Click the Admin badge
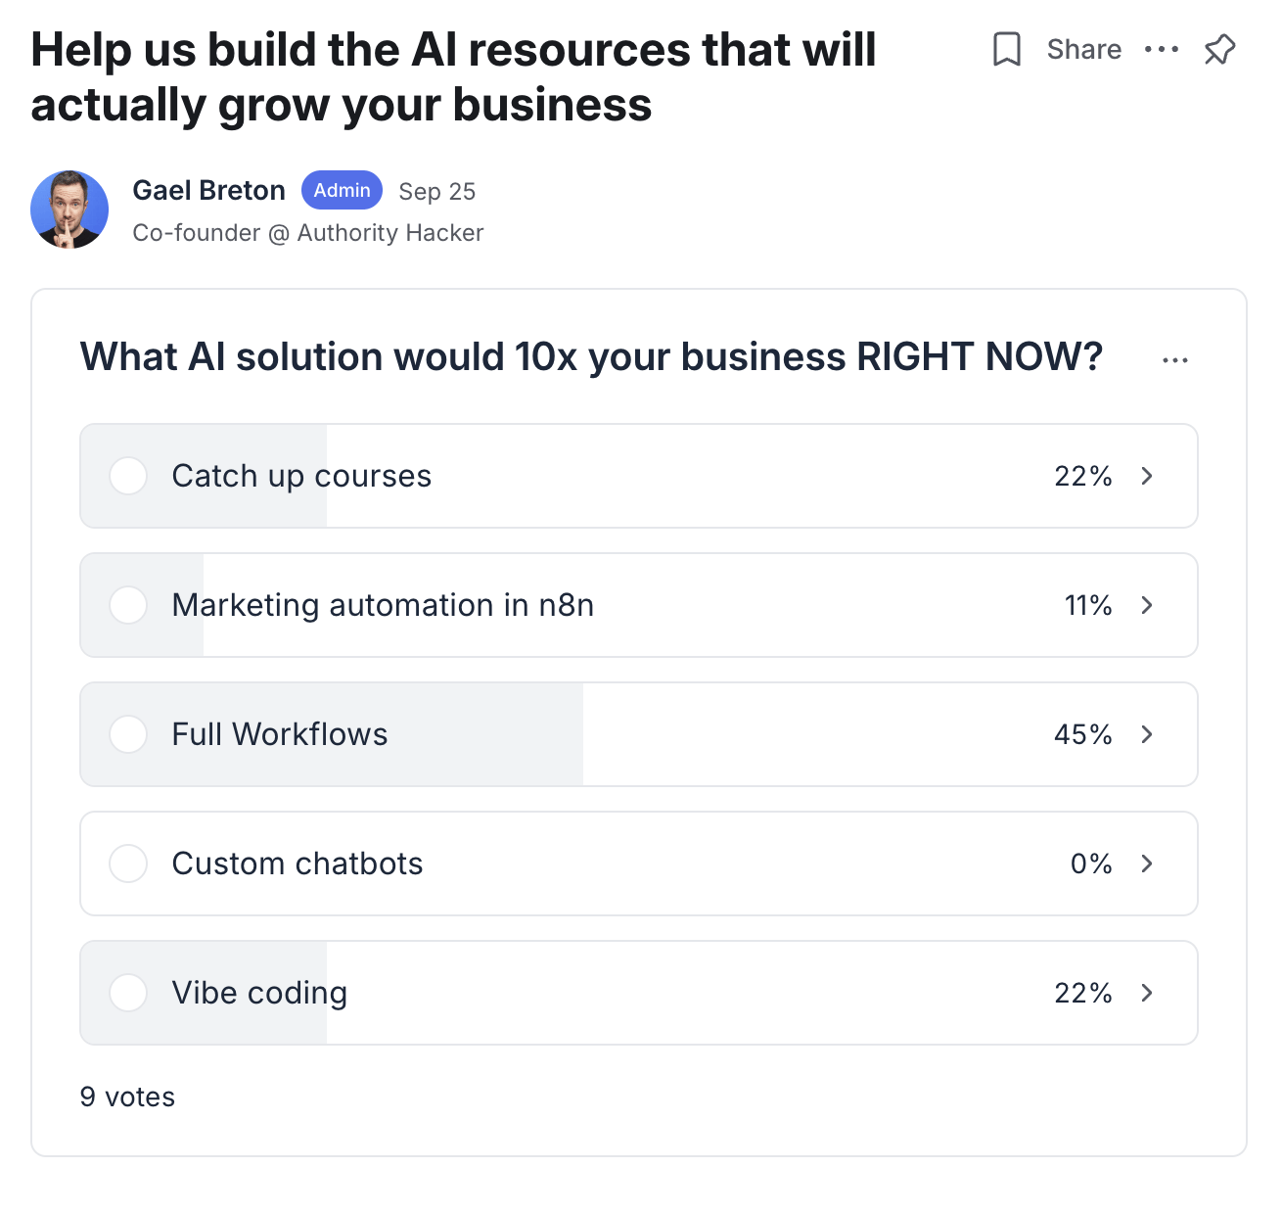 tap(342, 190)
